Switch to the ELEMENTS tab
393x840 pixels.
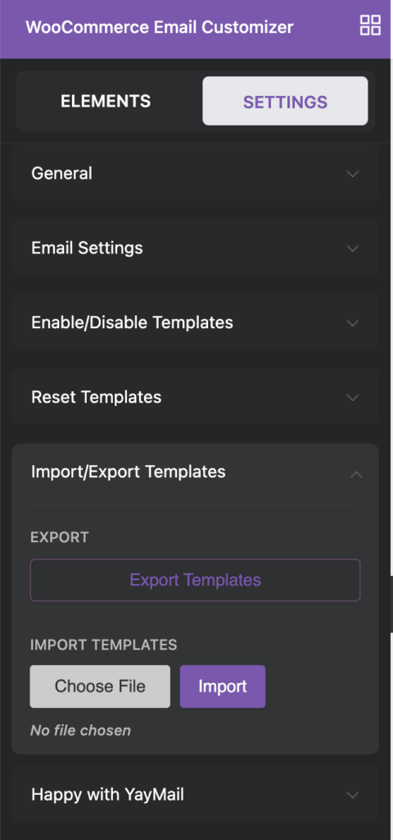(106, 101)
